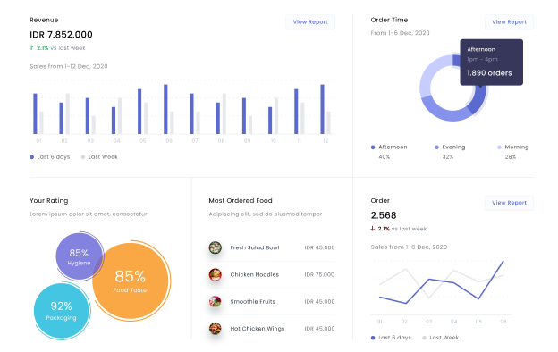Image resolution: width=558 pixels, height=352 pixels.
Task: Click the light Morning segment of the donut chart
Action: [x=429, y=75]
